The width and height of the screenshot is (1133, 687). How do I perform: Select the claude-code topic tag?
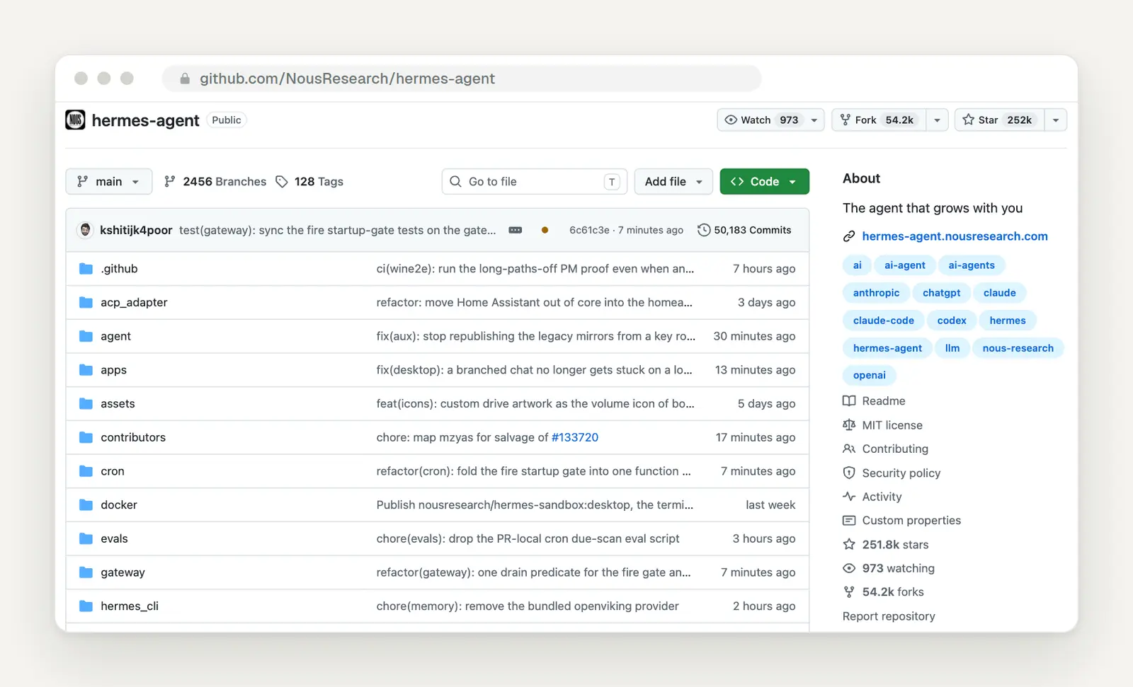tap(883, 321)
